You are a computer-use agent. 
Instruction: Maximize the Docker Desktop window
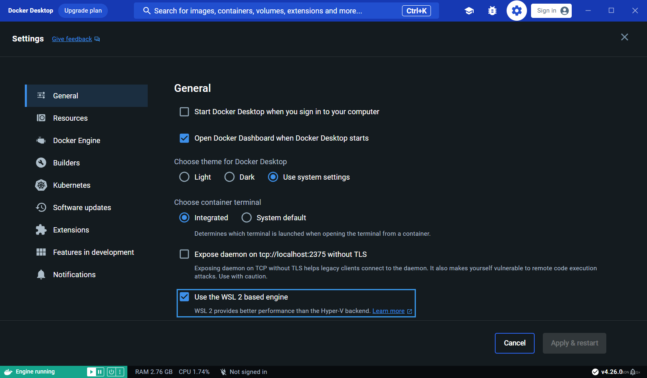611,11
